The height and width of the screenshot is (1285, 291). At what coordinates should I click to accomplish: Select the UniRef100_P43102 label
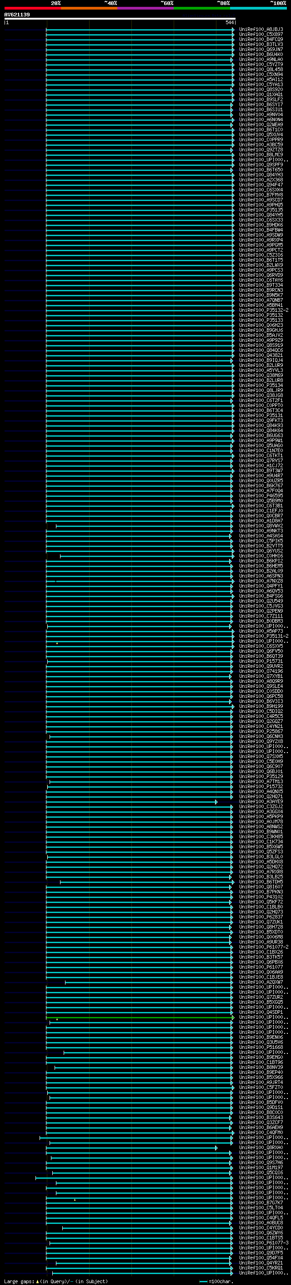[261, 897]
